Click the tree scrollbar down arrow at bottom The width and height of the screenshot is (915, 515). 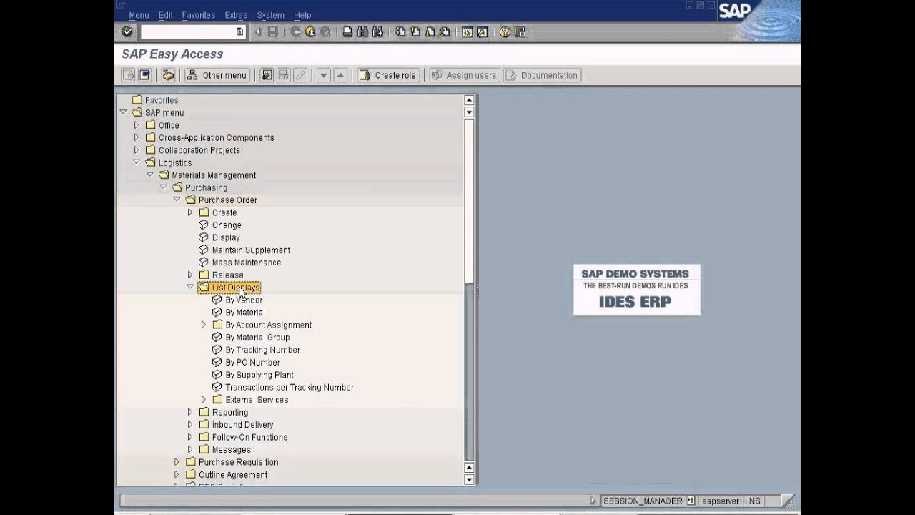point(469,480)
